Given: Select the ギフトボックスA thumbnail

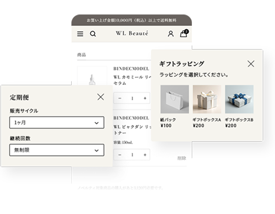Looking at the screenshot, I should [207, 99].
